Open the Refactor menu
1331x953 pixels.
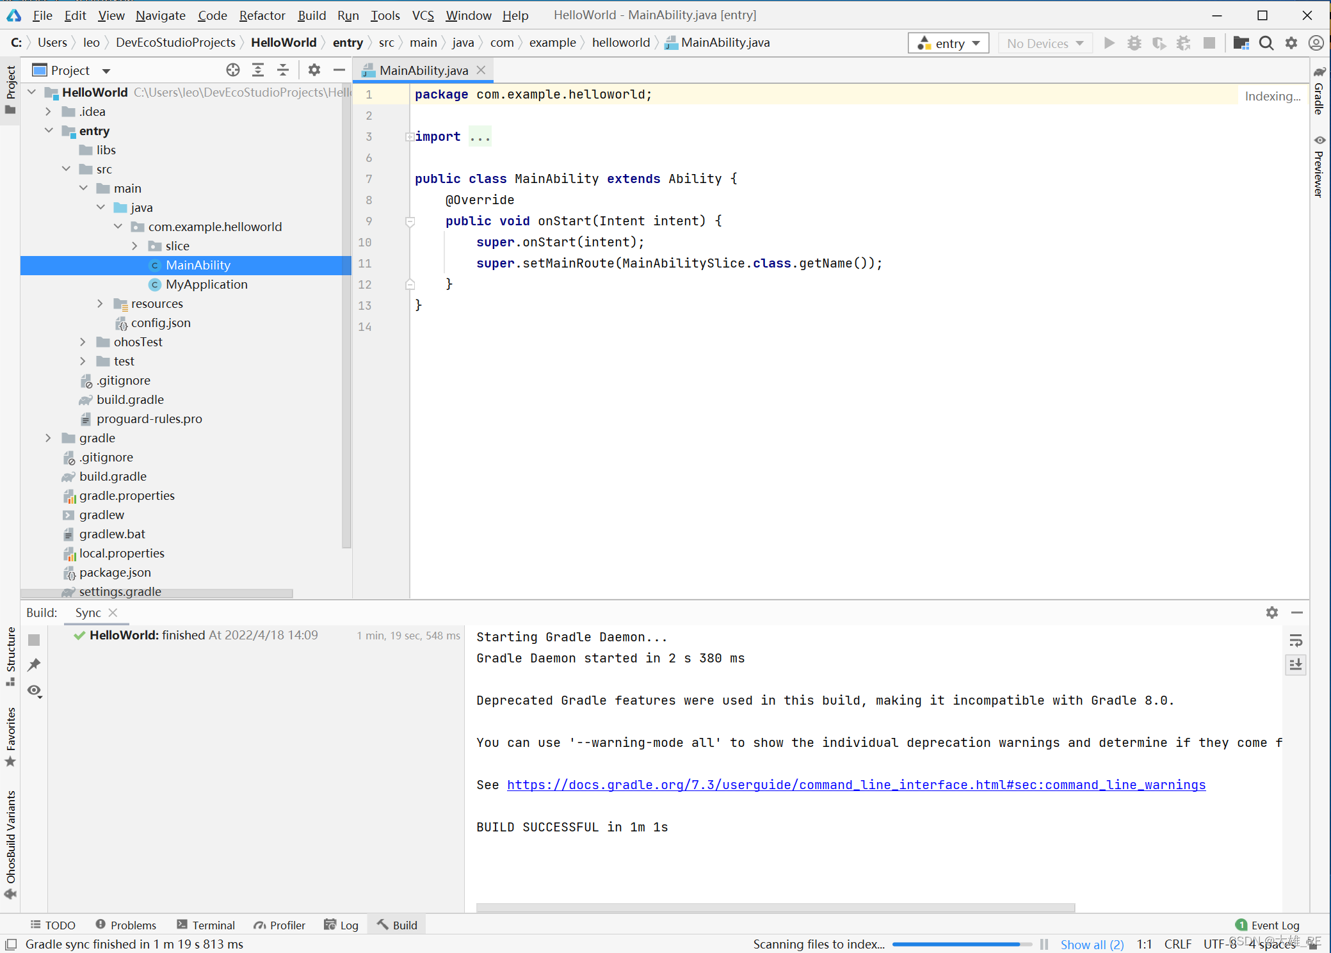coord(262,15)
